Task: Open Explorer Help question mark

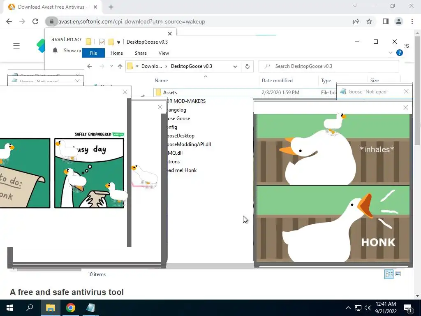Action: click(400, 53)
